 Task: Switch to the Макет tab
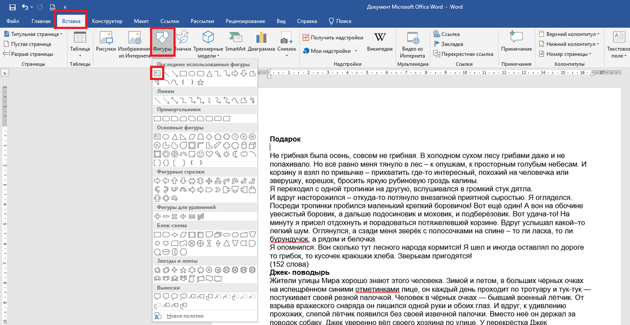point(141,21)
